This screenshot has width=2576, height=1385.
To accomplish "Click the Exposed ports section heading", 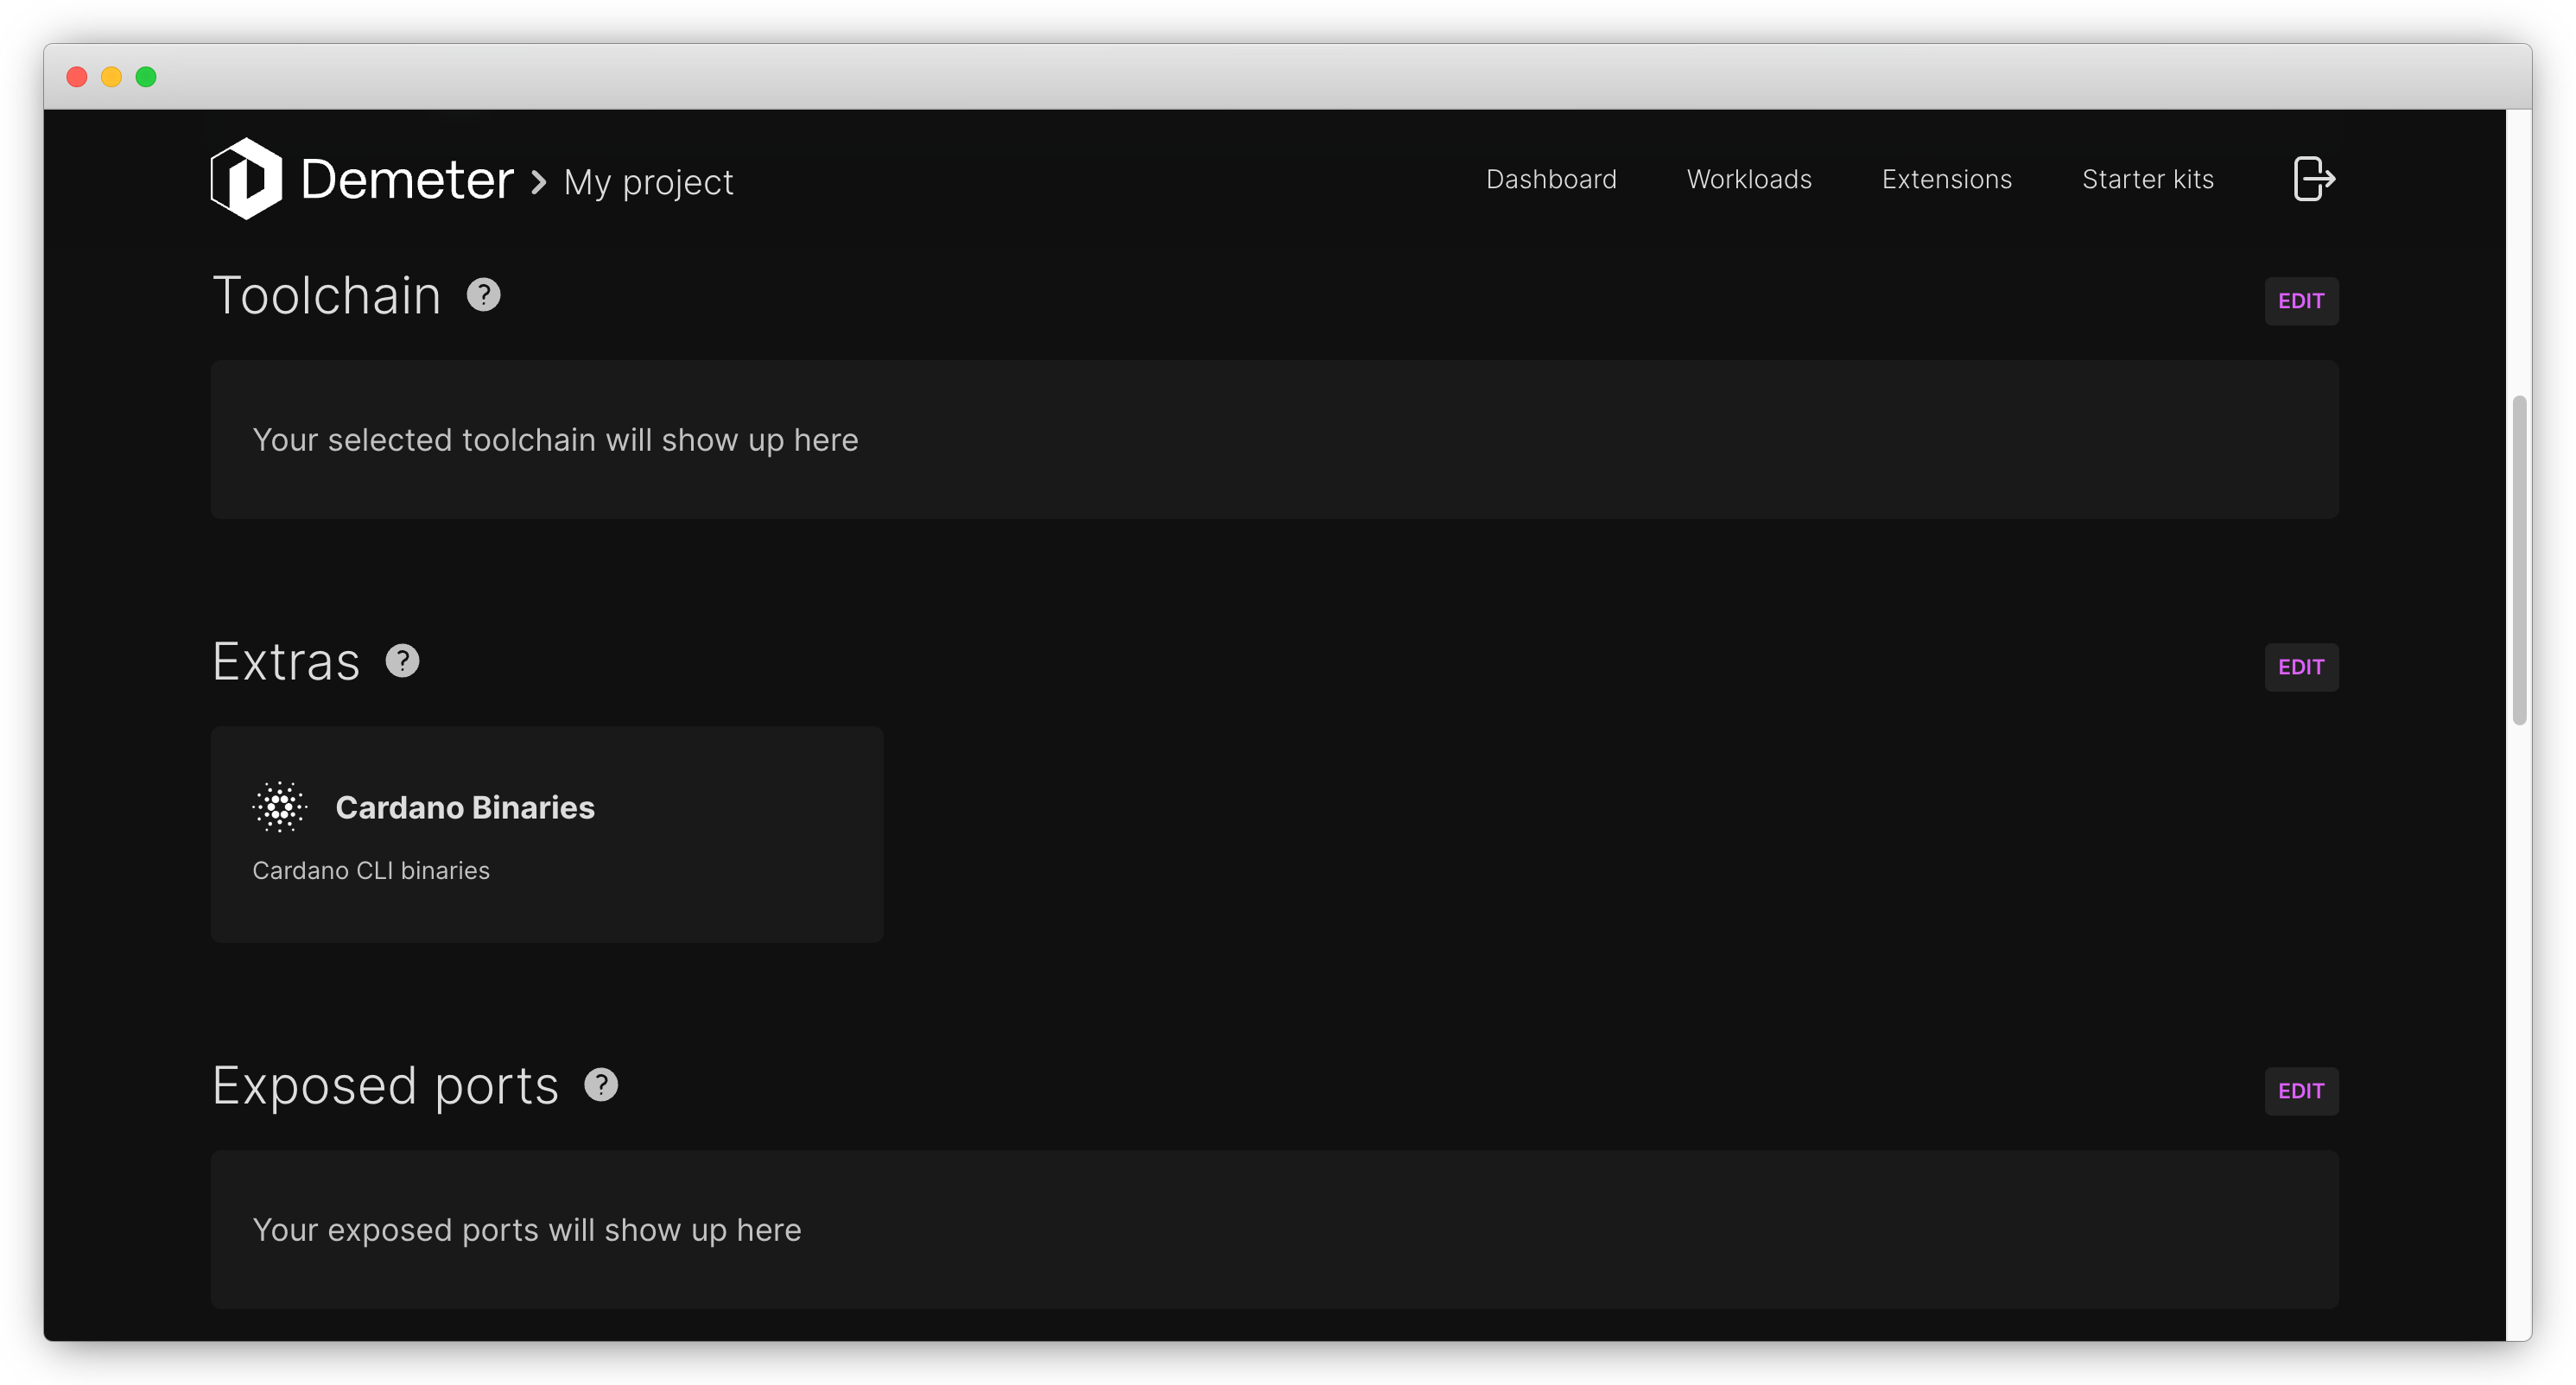I will pyautogui.click(x=385, y=1086).
